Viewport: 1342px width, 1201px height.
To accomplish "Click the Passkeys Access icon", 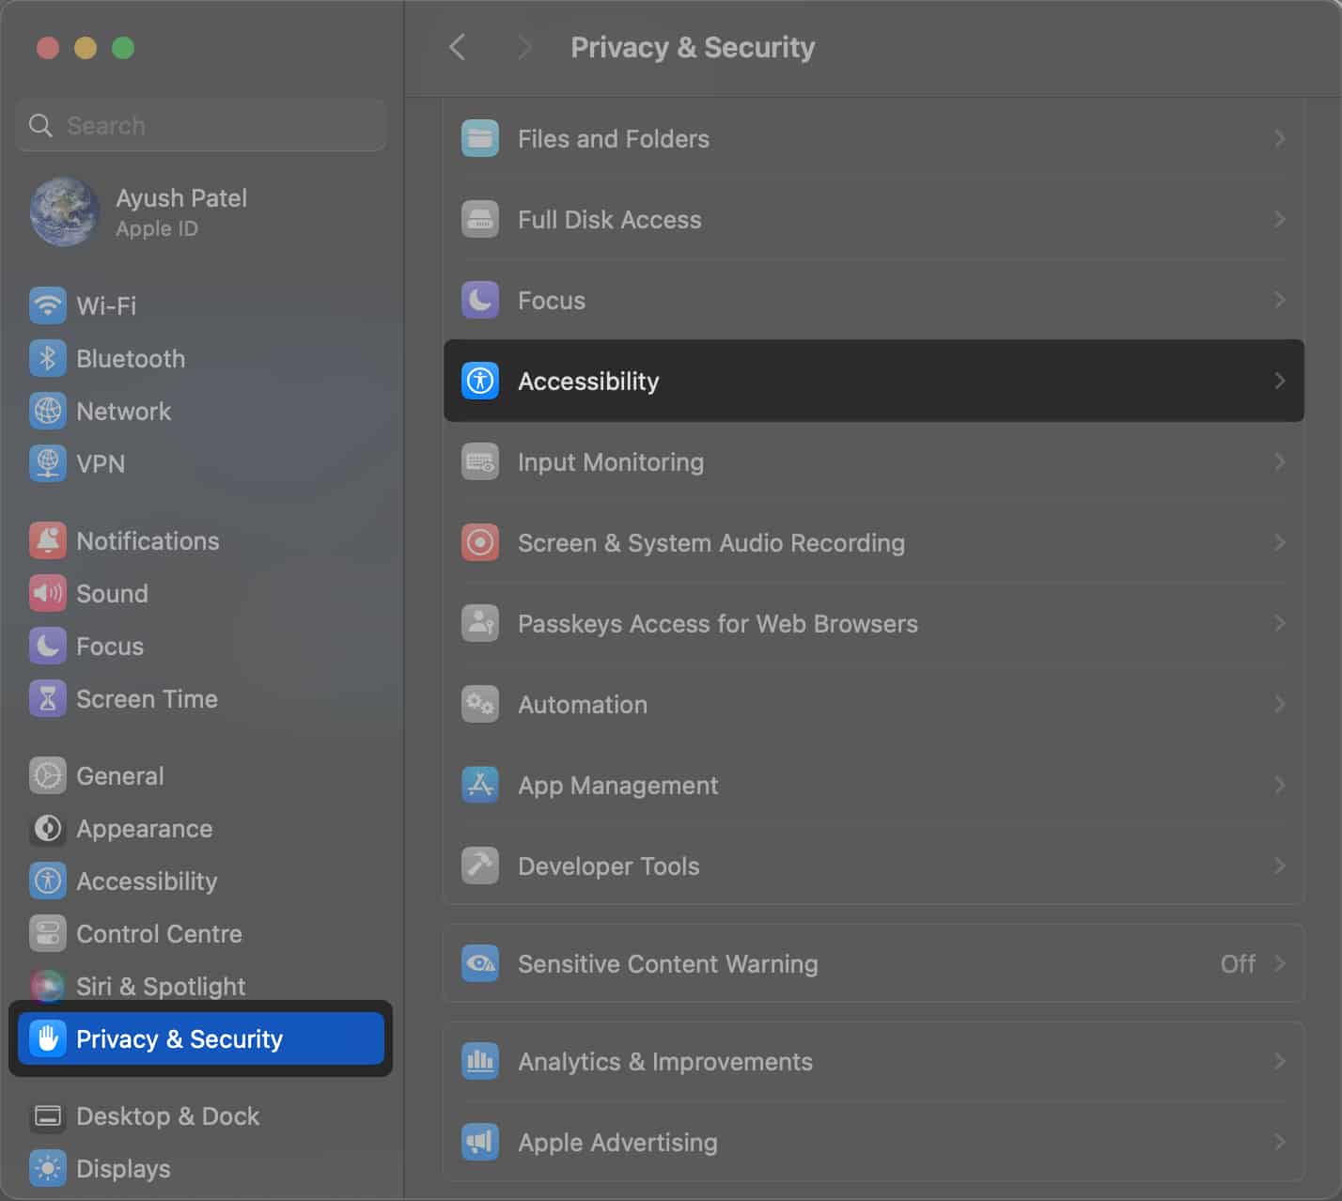I will [x=480, y=623].
